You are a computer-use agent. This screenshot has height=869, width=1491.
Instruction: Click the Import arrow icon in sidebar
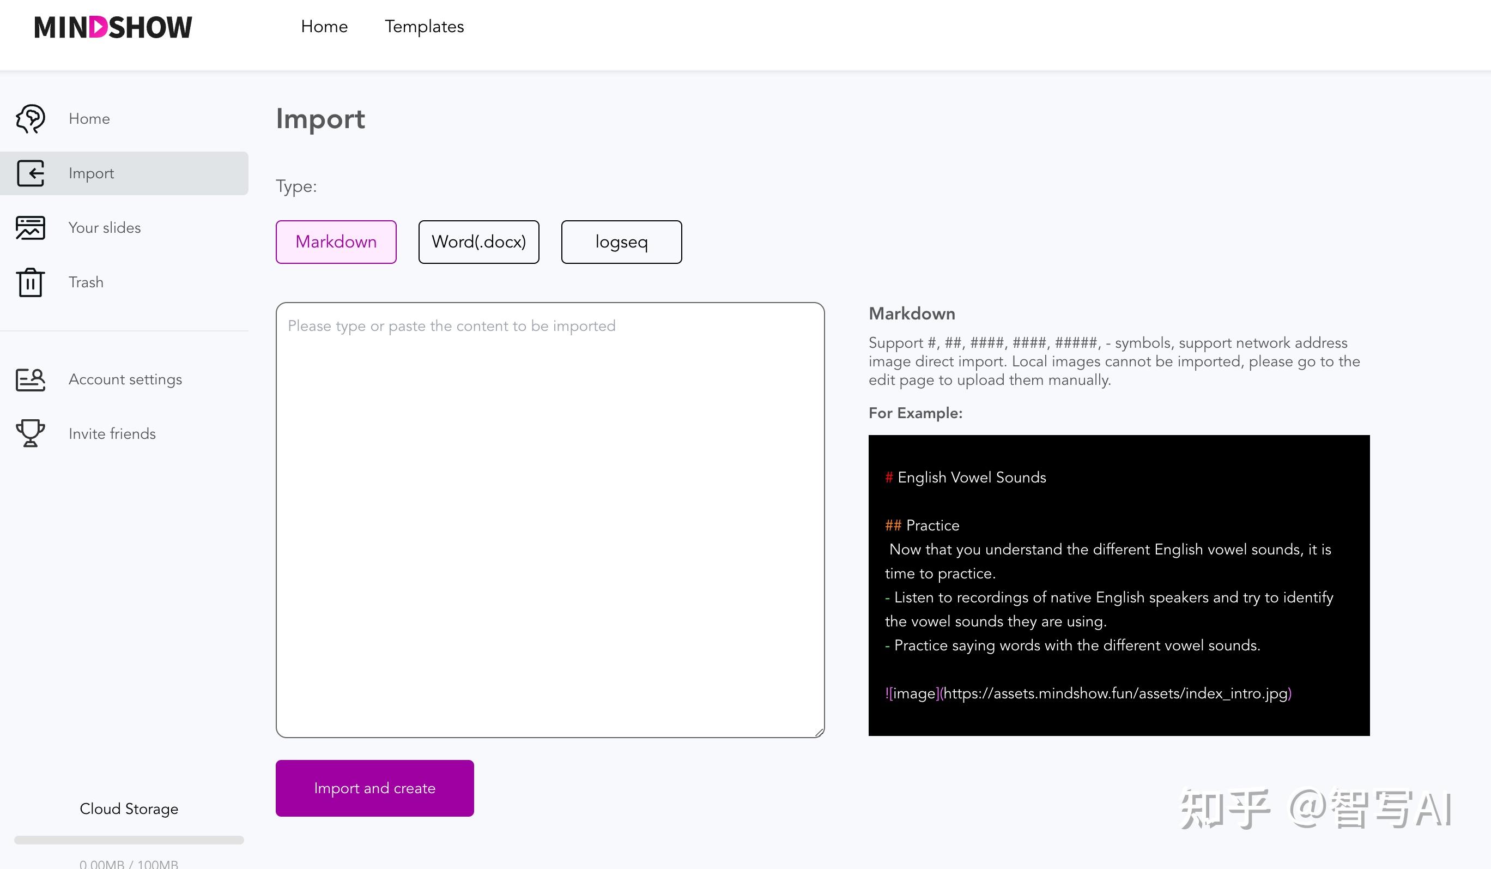30,173
